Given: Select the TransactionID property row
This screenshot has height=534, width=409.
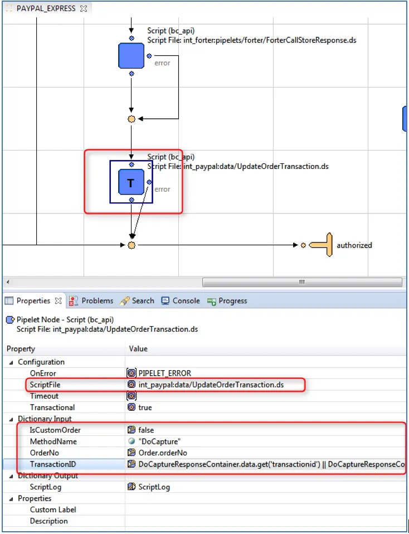Looking at the screenshot, I should (x=204, y=464).
